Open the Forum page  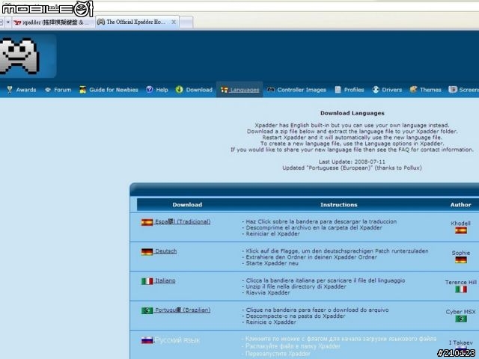pos(62,90)
